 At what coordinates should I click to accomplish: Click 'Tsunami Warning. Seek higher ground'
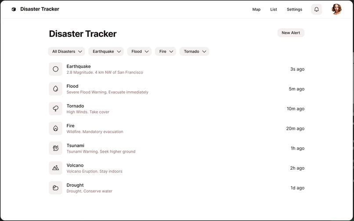pyautogui.click(x=101, y=152)
